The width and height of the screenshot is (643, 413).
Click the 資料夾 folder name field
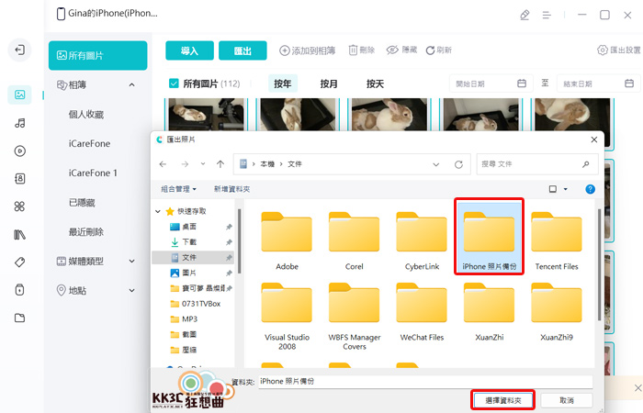pyautogui.click(x=425, y=382)
